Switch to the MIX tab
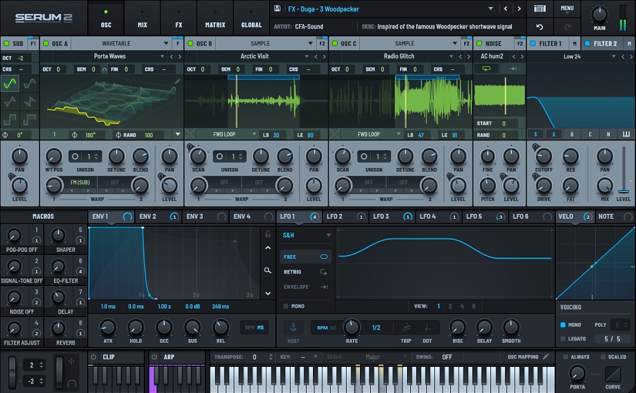 click(142, 18)
